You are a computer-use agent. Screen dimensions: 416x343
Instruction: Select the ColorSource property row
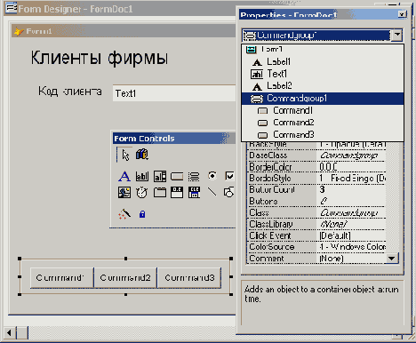[x=316, y=247]
